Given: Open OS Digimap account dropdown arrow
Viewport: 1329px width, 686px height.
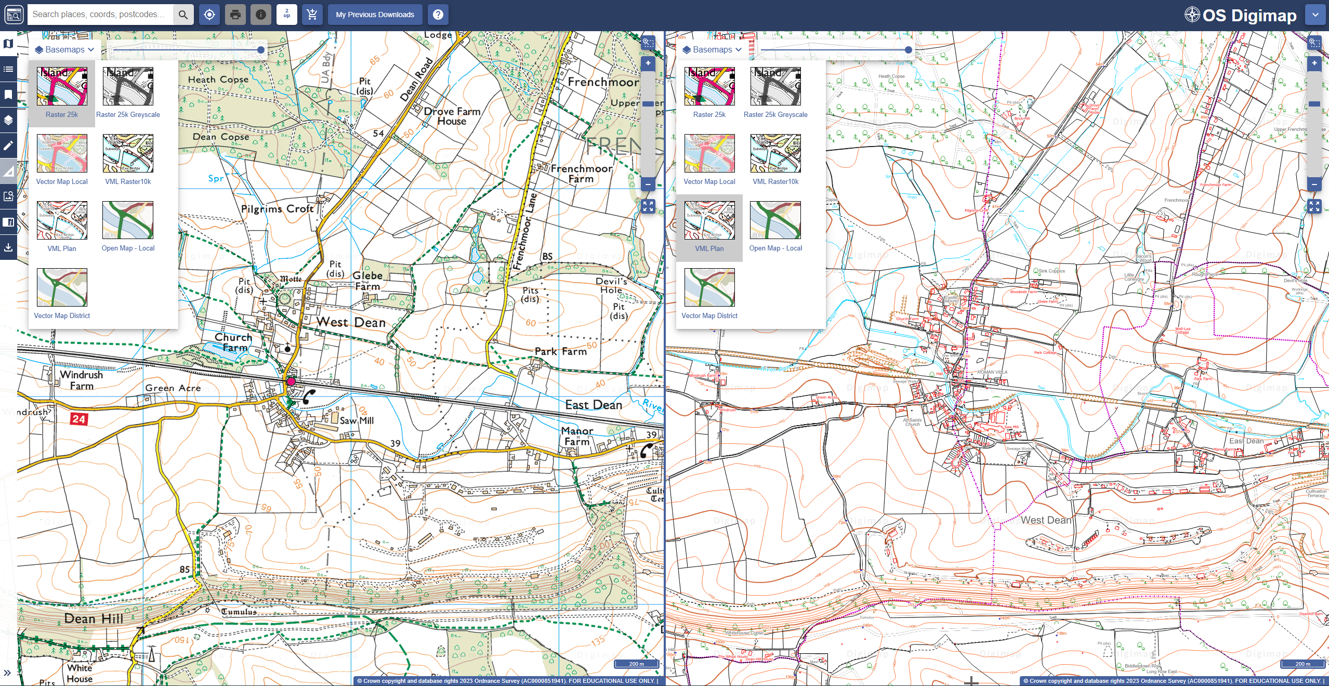Looking at the screenshot, I should [1315, 15].
